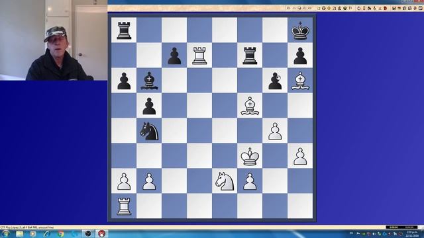Switch to the black round recording app taskbar icon

coord(88,233)
